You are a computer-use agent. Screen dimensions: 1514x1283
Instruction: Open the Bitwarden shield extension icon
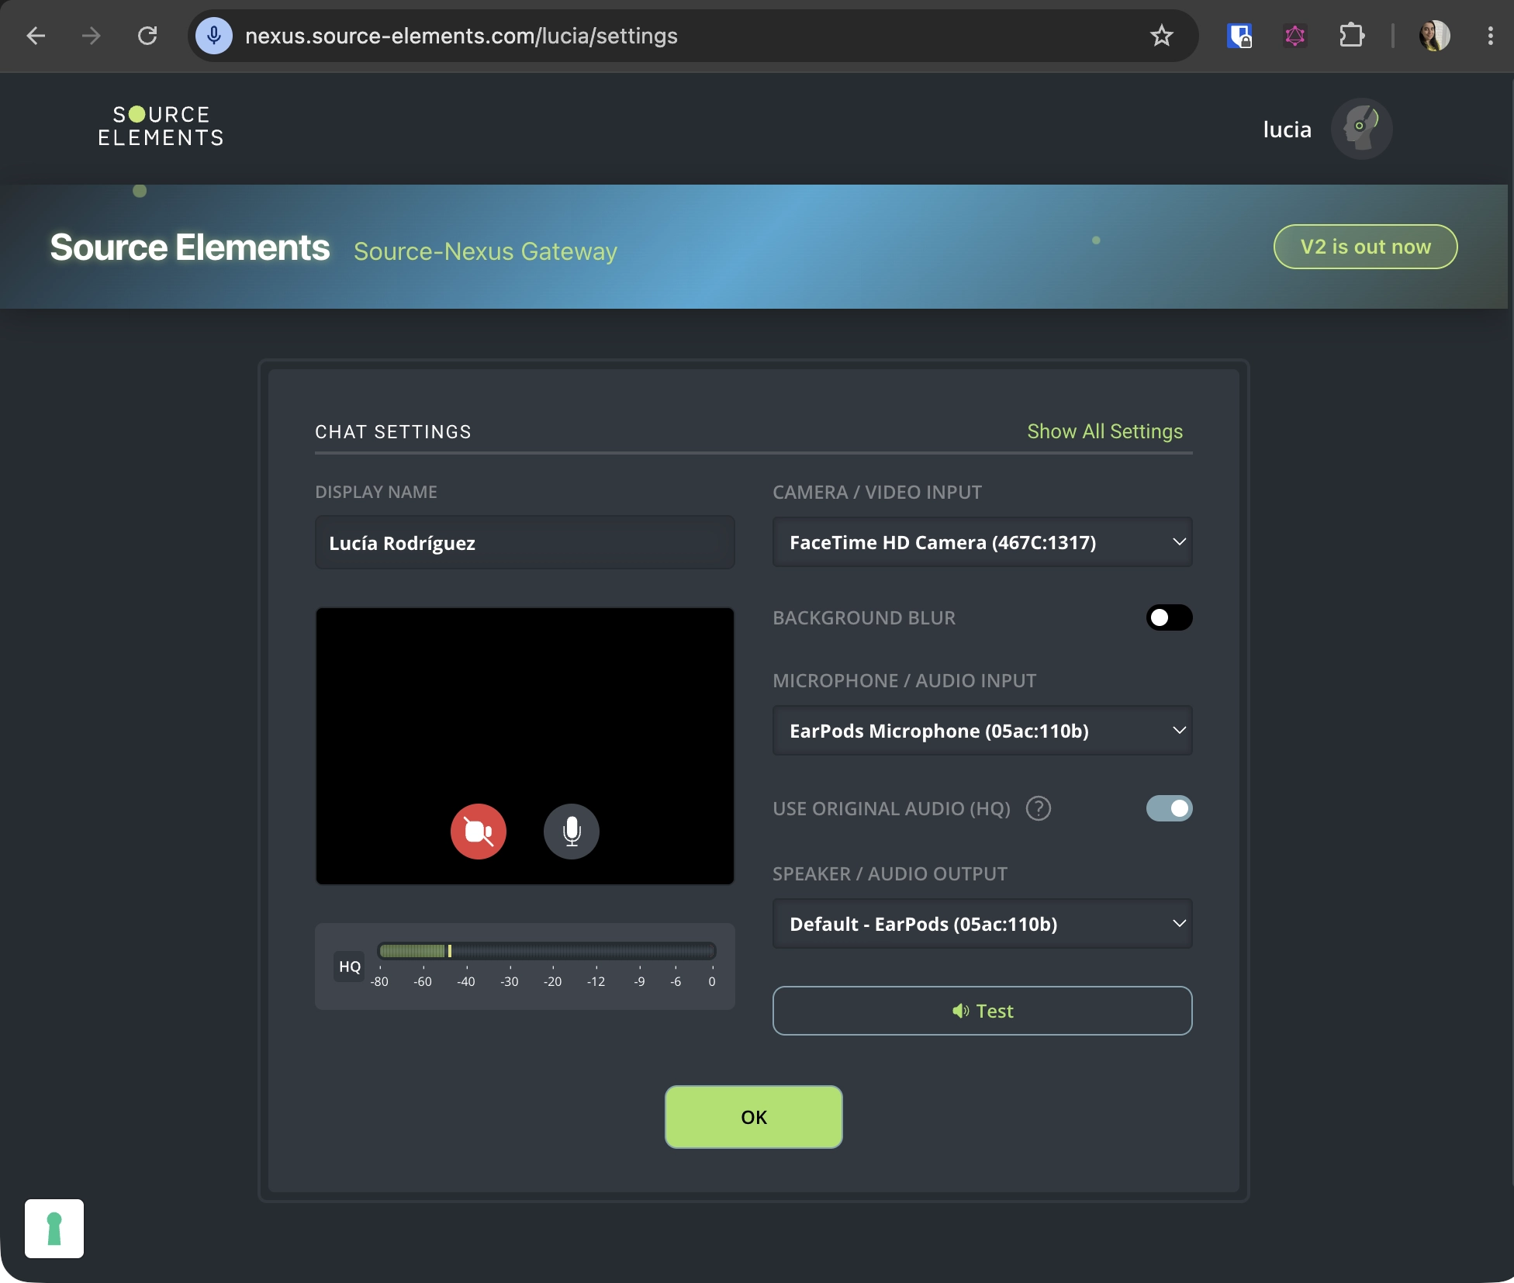point(1239,36)
